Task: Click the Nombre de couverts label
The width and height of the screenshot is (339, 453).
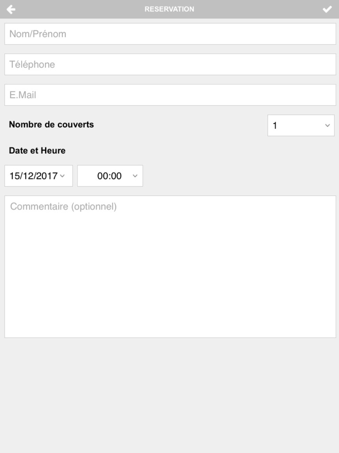Action: coord(52,125)
